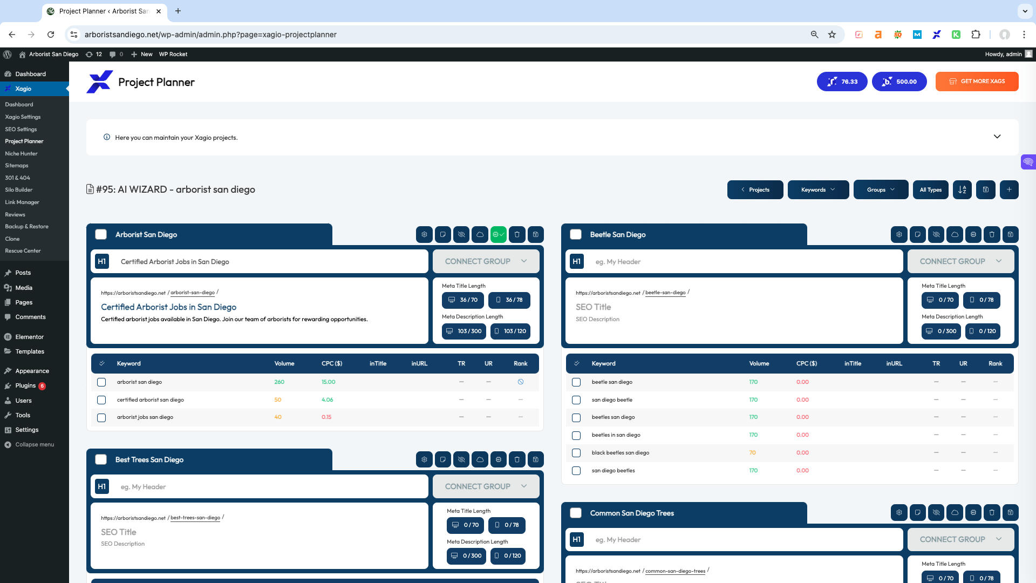Toggle visibility eye icon on Best Trees San Diego
The height and width of the screenshot is (583, 1036).
click(x=461, y=459)
